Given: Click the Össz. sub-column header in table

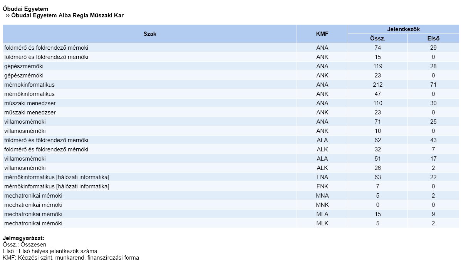Looking at the screenshot, I should [377, 39].
